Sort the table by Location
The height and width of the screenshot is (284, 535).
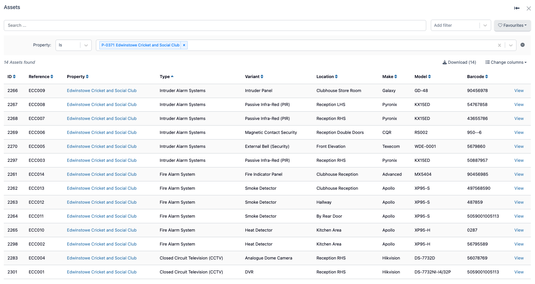[x=327, y=77]
